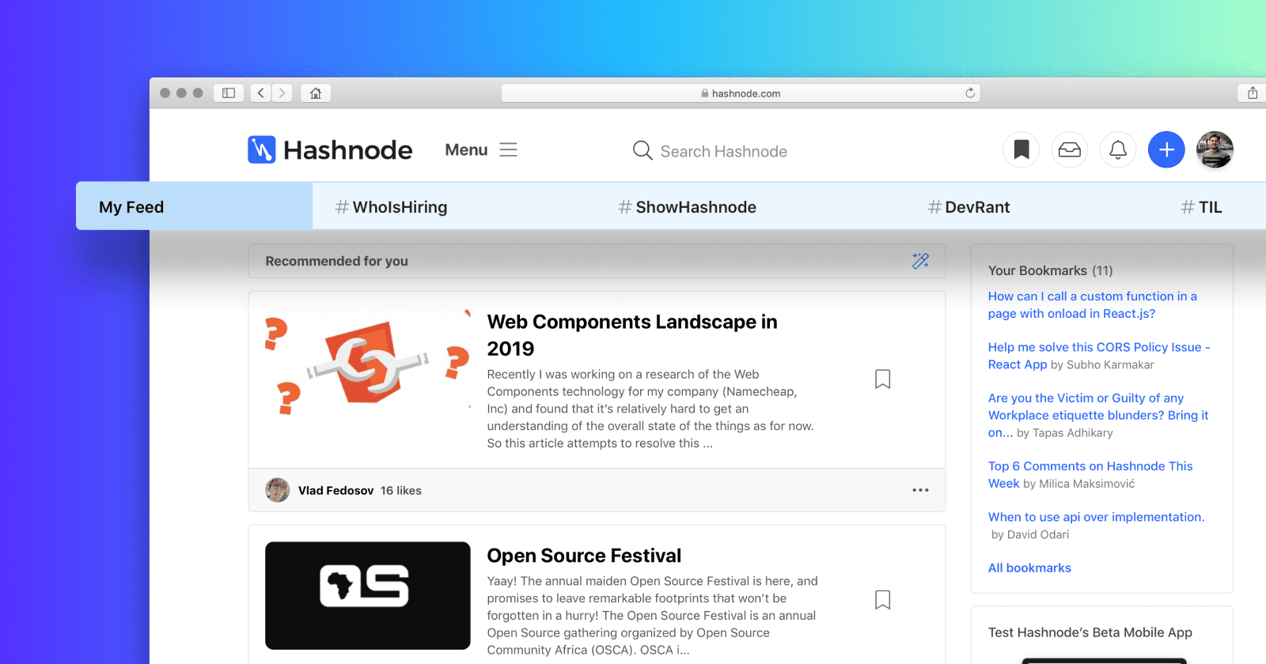Screen dimensions: 1266x664
Task: Open the inbox tray icon
Action: [x=1069, y=149]
